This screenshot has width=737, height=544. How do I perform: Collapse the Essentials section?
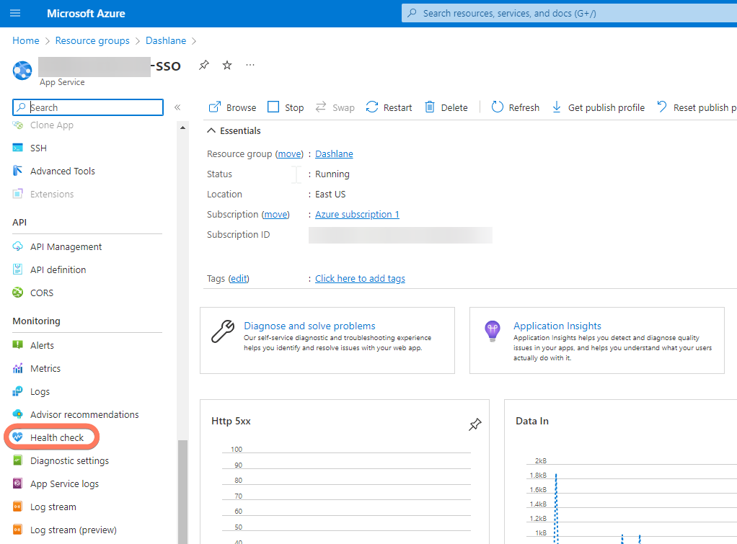click(x=234, y=130)
